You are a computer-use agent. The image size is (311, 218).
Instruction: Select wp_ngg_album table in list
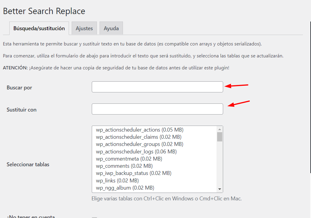click(x=155, y=188)
